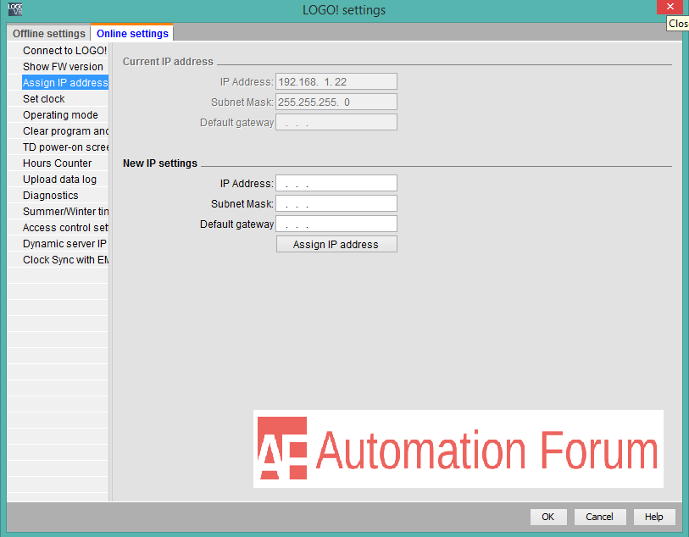
Task: Select the TD power-on screen option
Action: [x=64, y=147]
